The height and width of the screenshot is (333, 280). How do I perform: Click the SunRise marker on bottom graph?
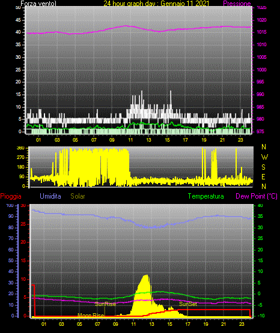pyautogui.click(x=106, y=304)
